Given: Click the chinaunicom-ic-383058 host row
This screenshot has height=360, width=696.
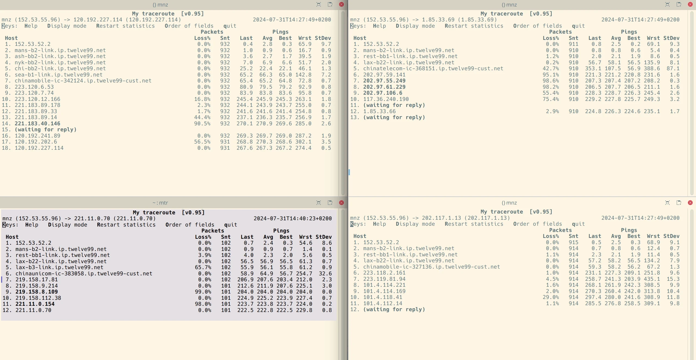Looking at the screenshot, I should coord(84,273).
